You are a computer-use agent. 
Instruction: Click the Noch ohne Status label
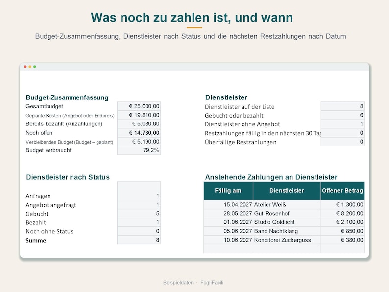pyautogui.click(x=49, y=231)
